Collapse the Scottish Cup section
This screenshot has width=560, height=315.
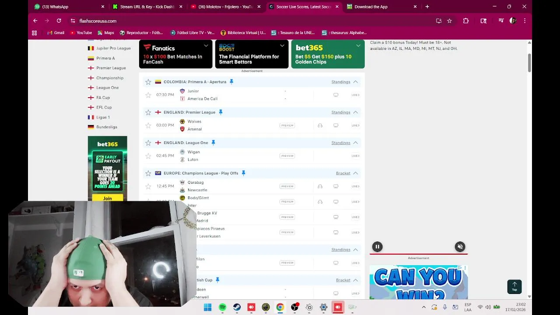click(x=356, y=280)
